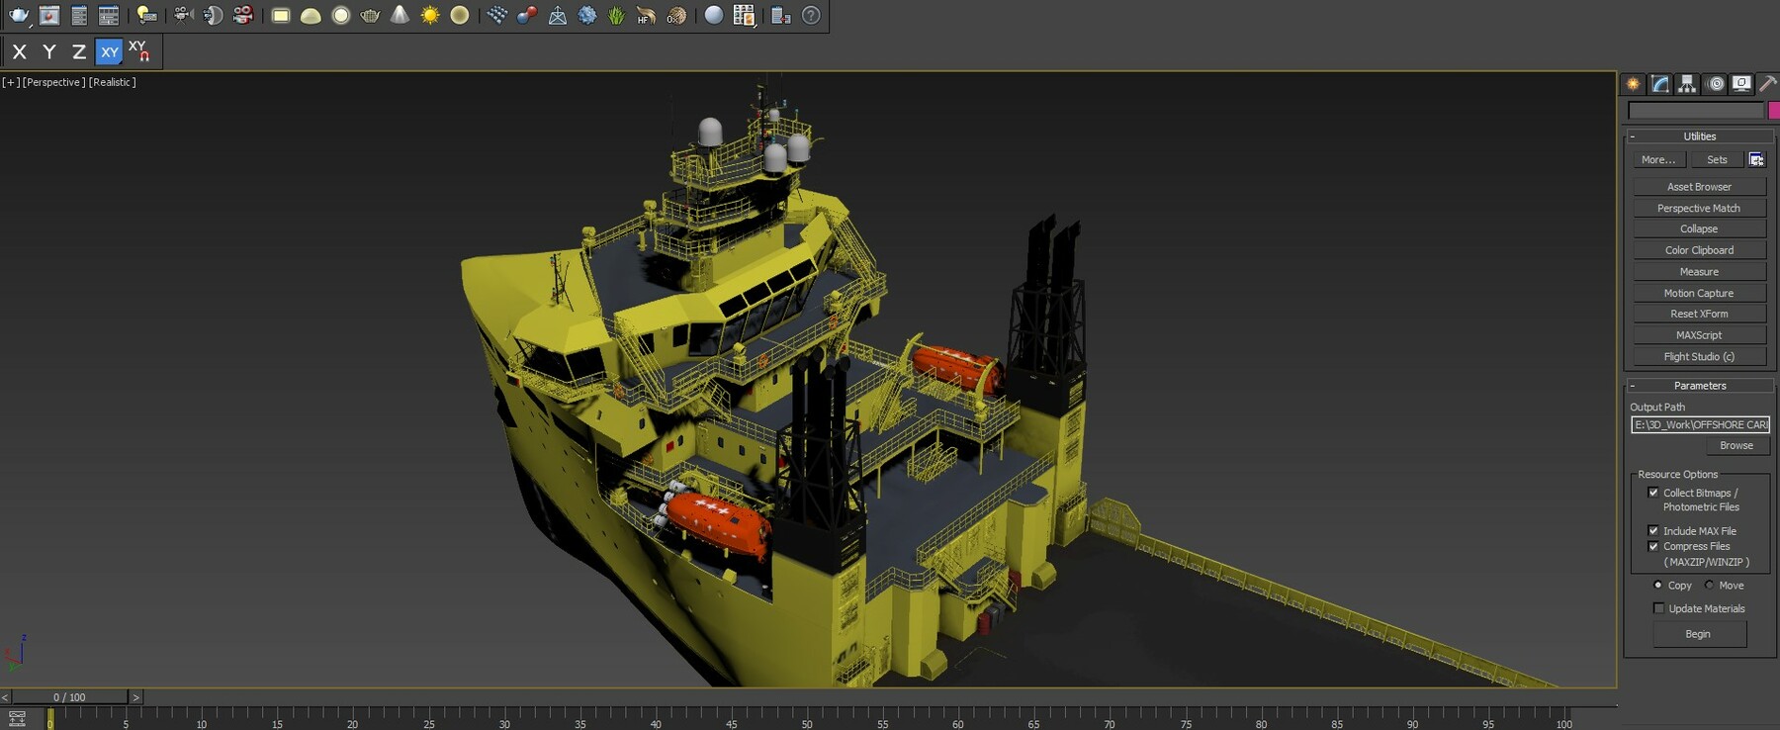This screenshot has width=1780, height=730.
Task: Click the Configure Button Sets icon
Action: pos(1756,159)
